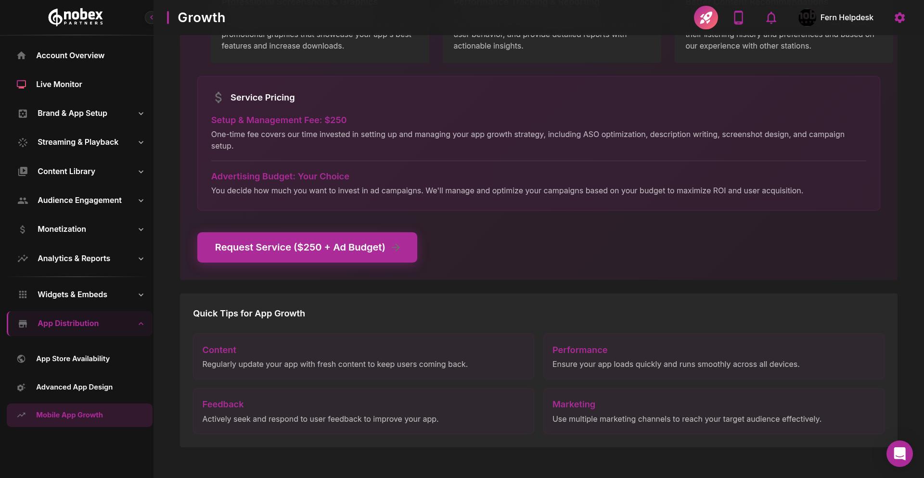
Task: Open settings with the gear icon
Action: coord(899,17)
